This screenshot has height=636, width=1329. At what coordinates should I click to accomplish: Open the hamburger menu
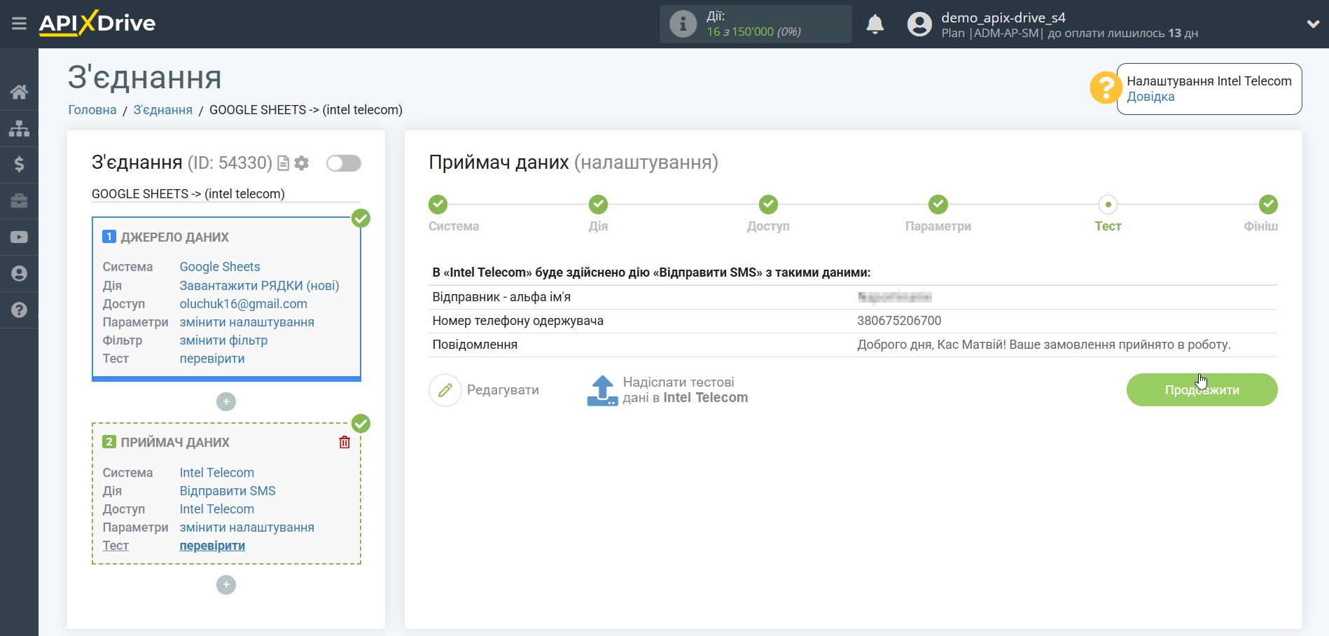(x=19, y=24)
